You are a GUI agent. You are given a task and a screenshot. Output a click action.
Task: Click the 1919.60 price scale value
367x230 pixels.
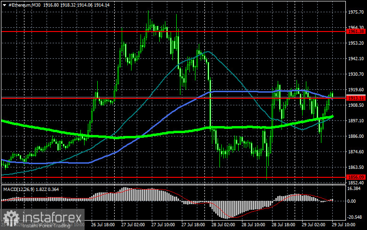pyautogui.click(x=356, y=90)
